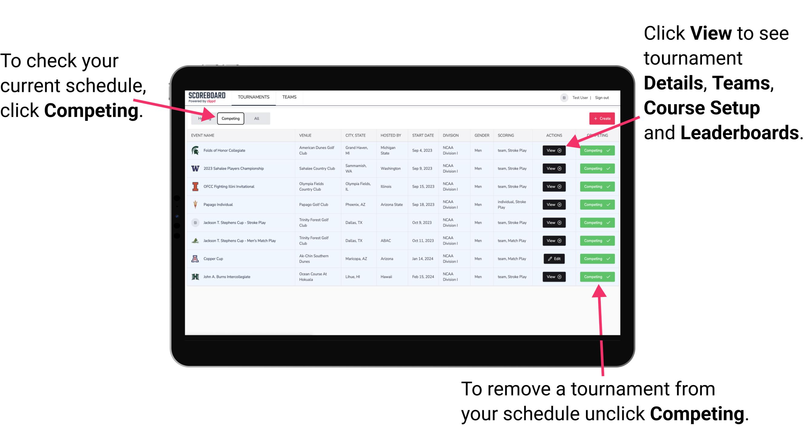The image size is (804, 432).
Task: Select the All filter tab
Action: [x=255, y=118]
